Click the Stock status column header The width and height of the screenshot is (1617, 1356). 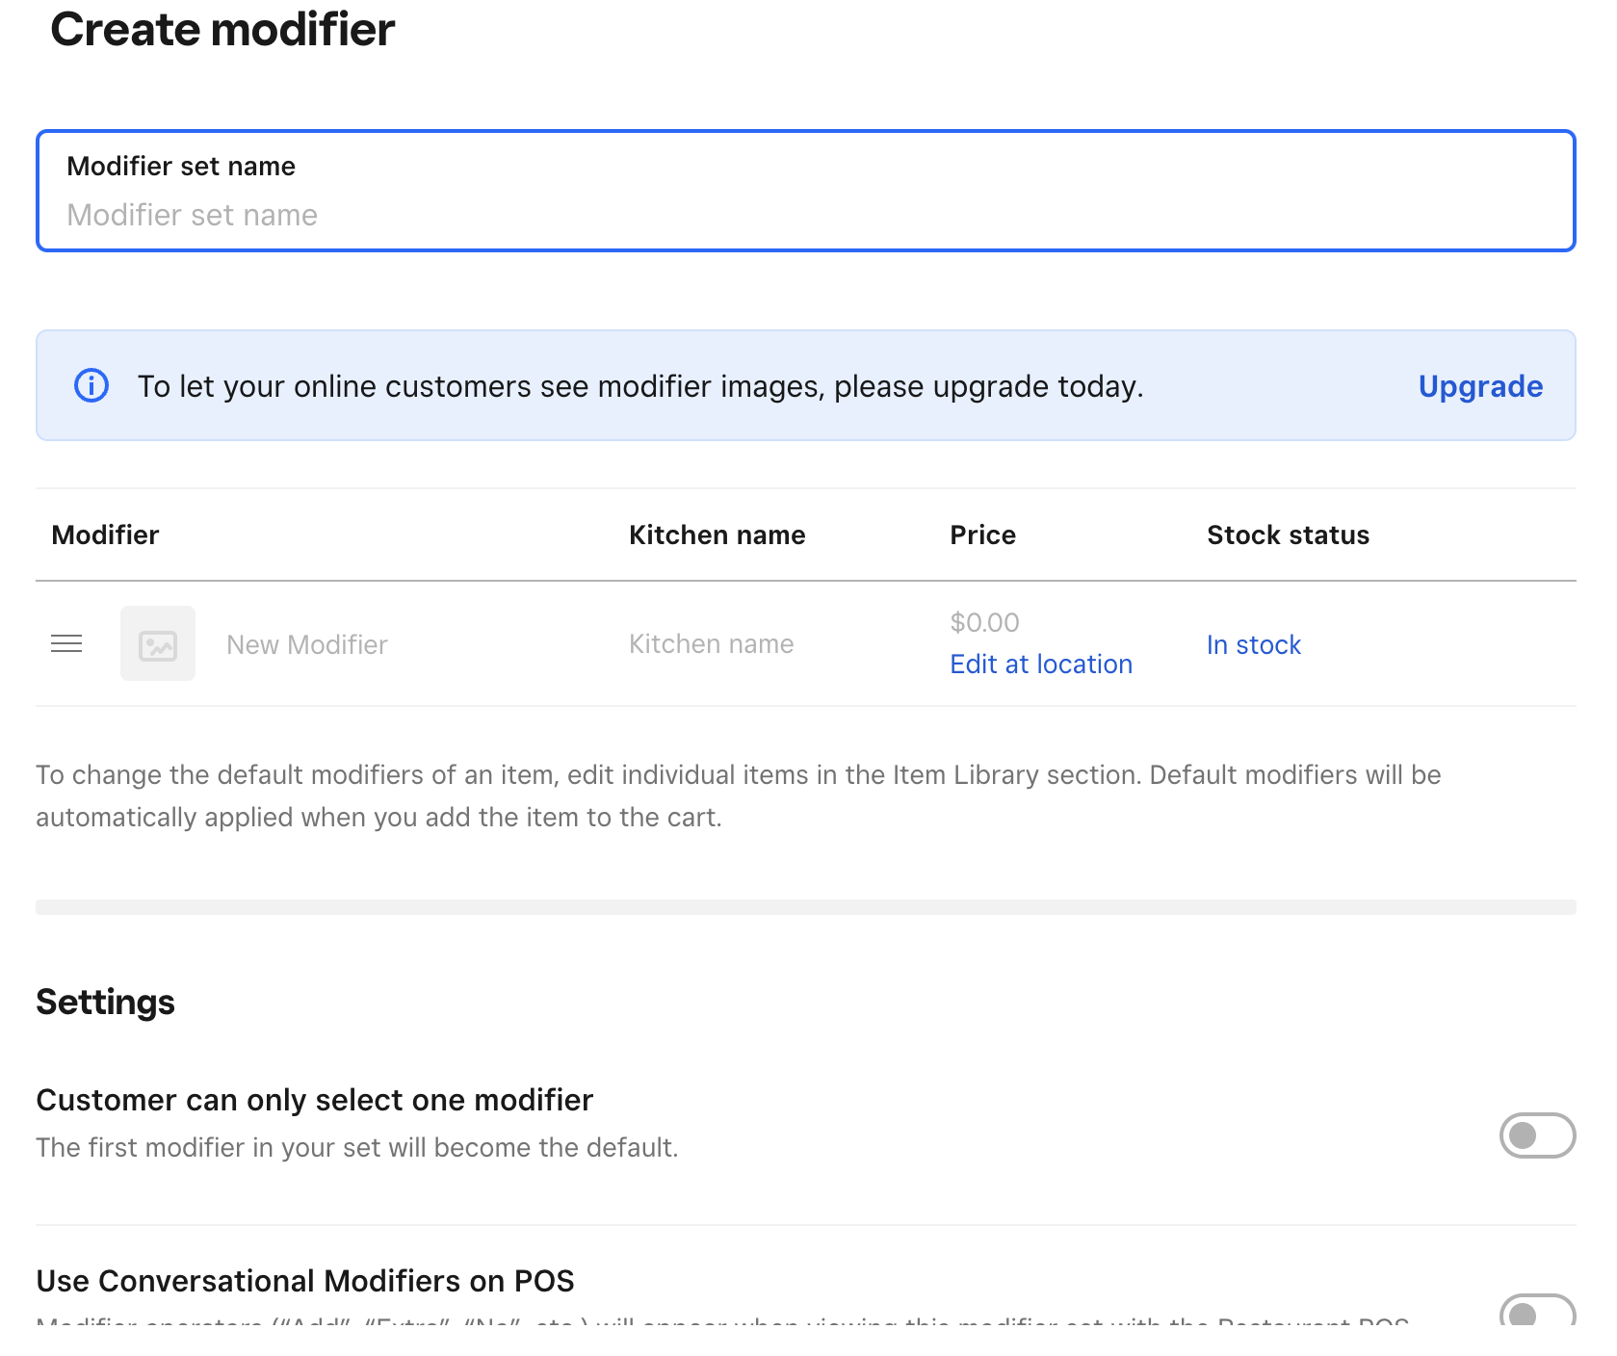click(x=1288, y=535)
